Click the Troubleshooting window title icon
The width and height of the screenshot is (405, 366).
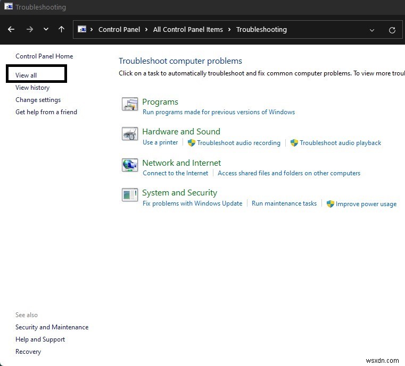point(9,6)
